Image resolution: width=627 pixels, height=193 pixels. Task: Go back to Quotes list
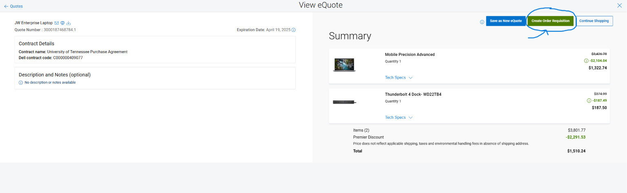(13, 6)
